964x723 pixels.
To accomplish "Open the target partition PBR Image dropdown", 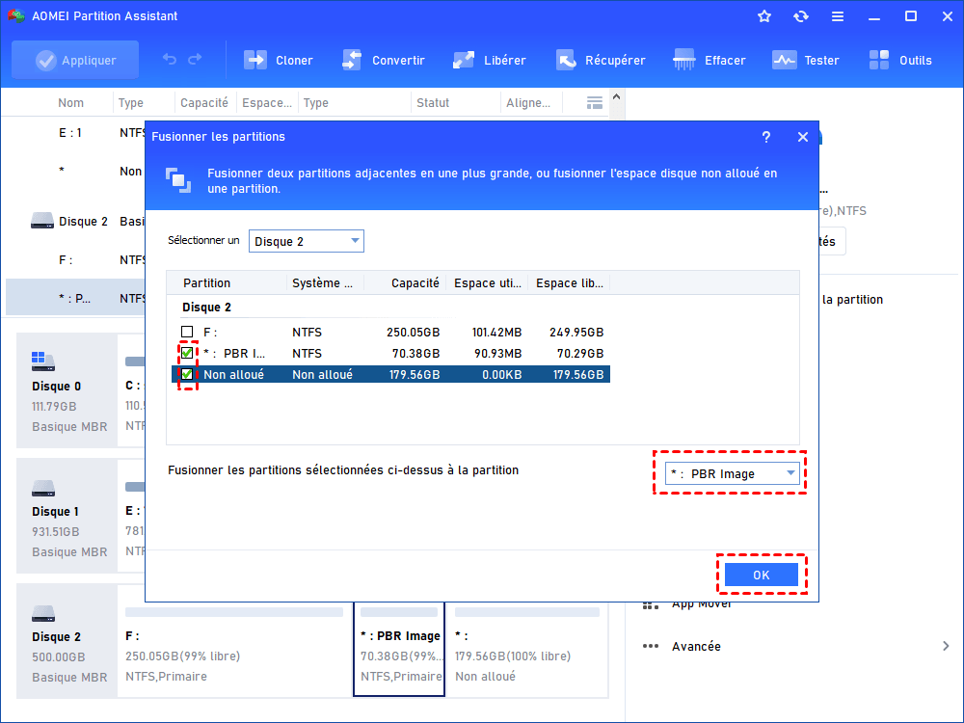I will 733,473.
